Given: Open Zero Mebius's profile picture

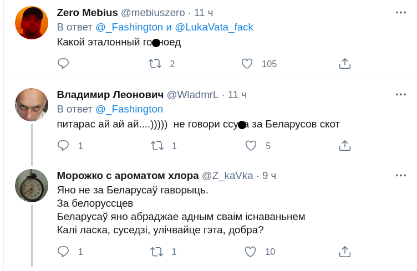Looking at the screenshot, I should click(31, 23).
